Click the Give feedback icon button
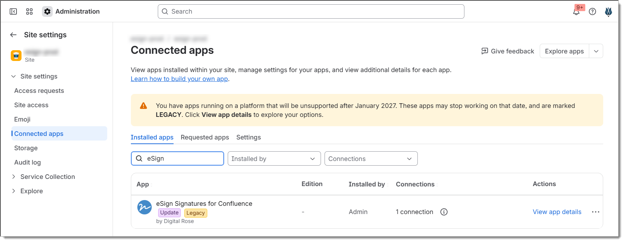 point(508,51)
